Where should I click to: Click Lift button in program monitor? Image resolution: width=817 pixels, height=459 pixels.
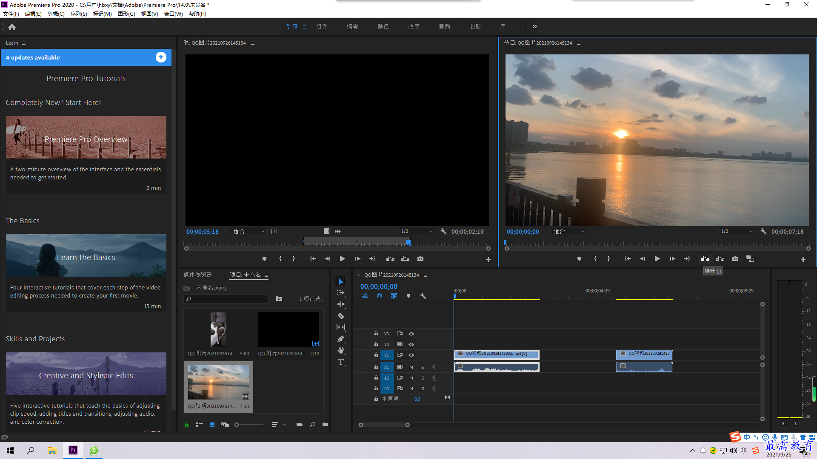[x=705, y=259]
